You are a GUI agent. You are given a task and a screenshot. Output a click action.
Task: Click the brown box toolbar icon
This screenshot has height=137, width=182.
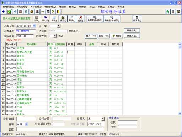20,11
